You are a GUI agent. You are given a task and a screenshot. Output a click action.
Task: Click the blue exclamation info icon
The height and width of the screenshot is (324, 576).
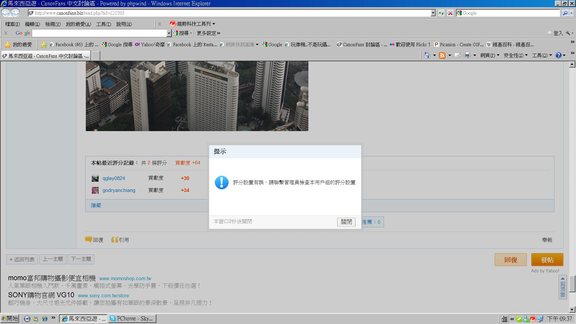[x=222, y=182]
